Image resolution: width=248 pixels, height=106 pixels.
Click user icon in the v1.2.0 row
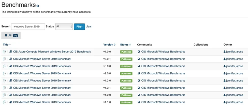[225, 95]
